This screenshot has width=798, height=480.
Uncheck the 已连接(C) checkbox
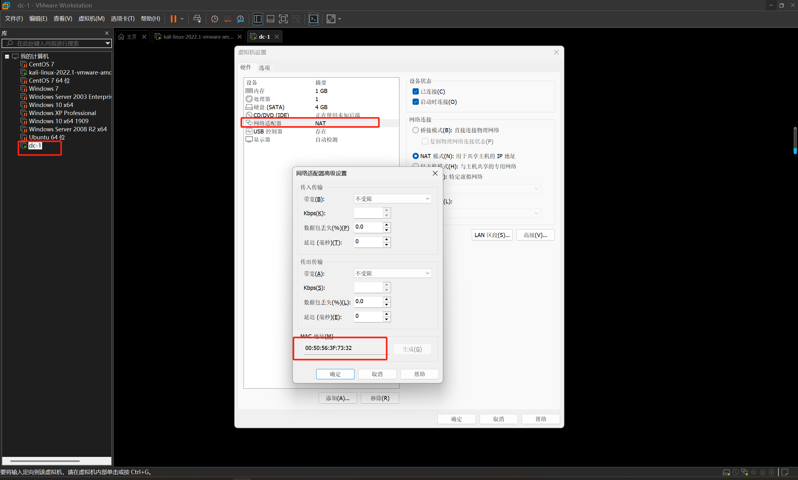pyautogui.click(x=415, y=91)
